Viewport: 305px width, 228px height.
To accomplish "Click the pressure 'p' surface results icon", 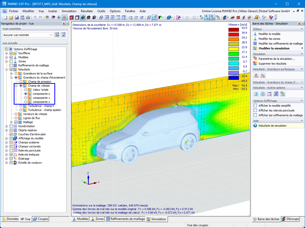I will (256, 75).
